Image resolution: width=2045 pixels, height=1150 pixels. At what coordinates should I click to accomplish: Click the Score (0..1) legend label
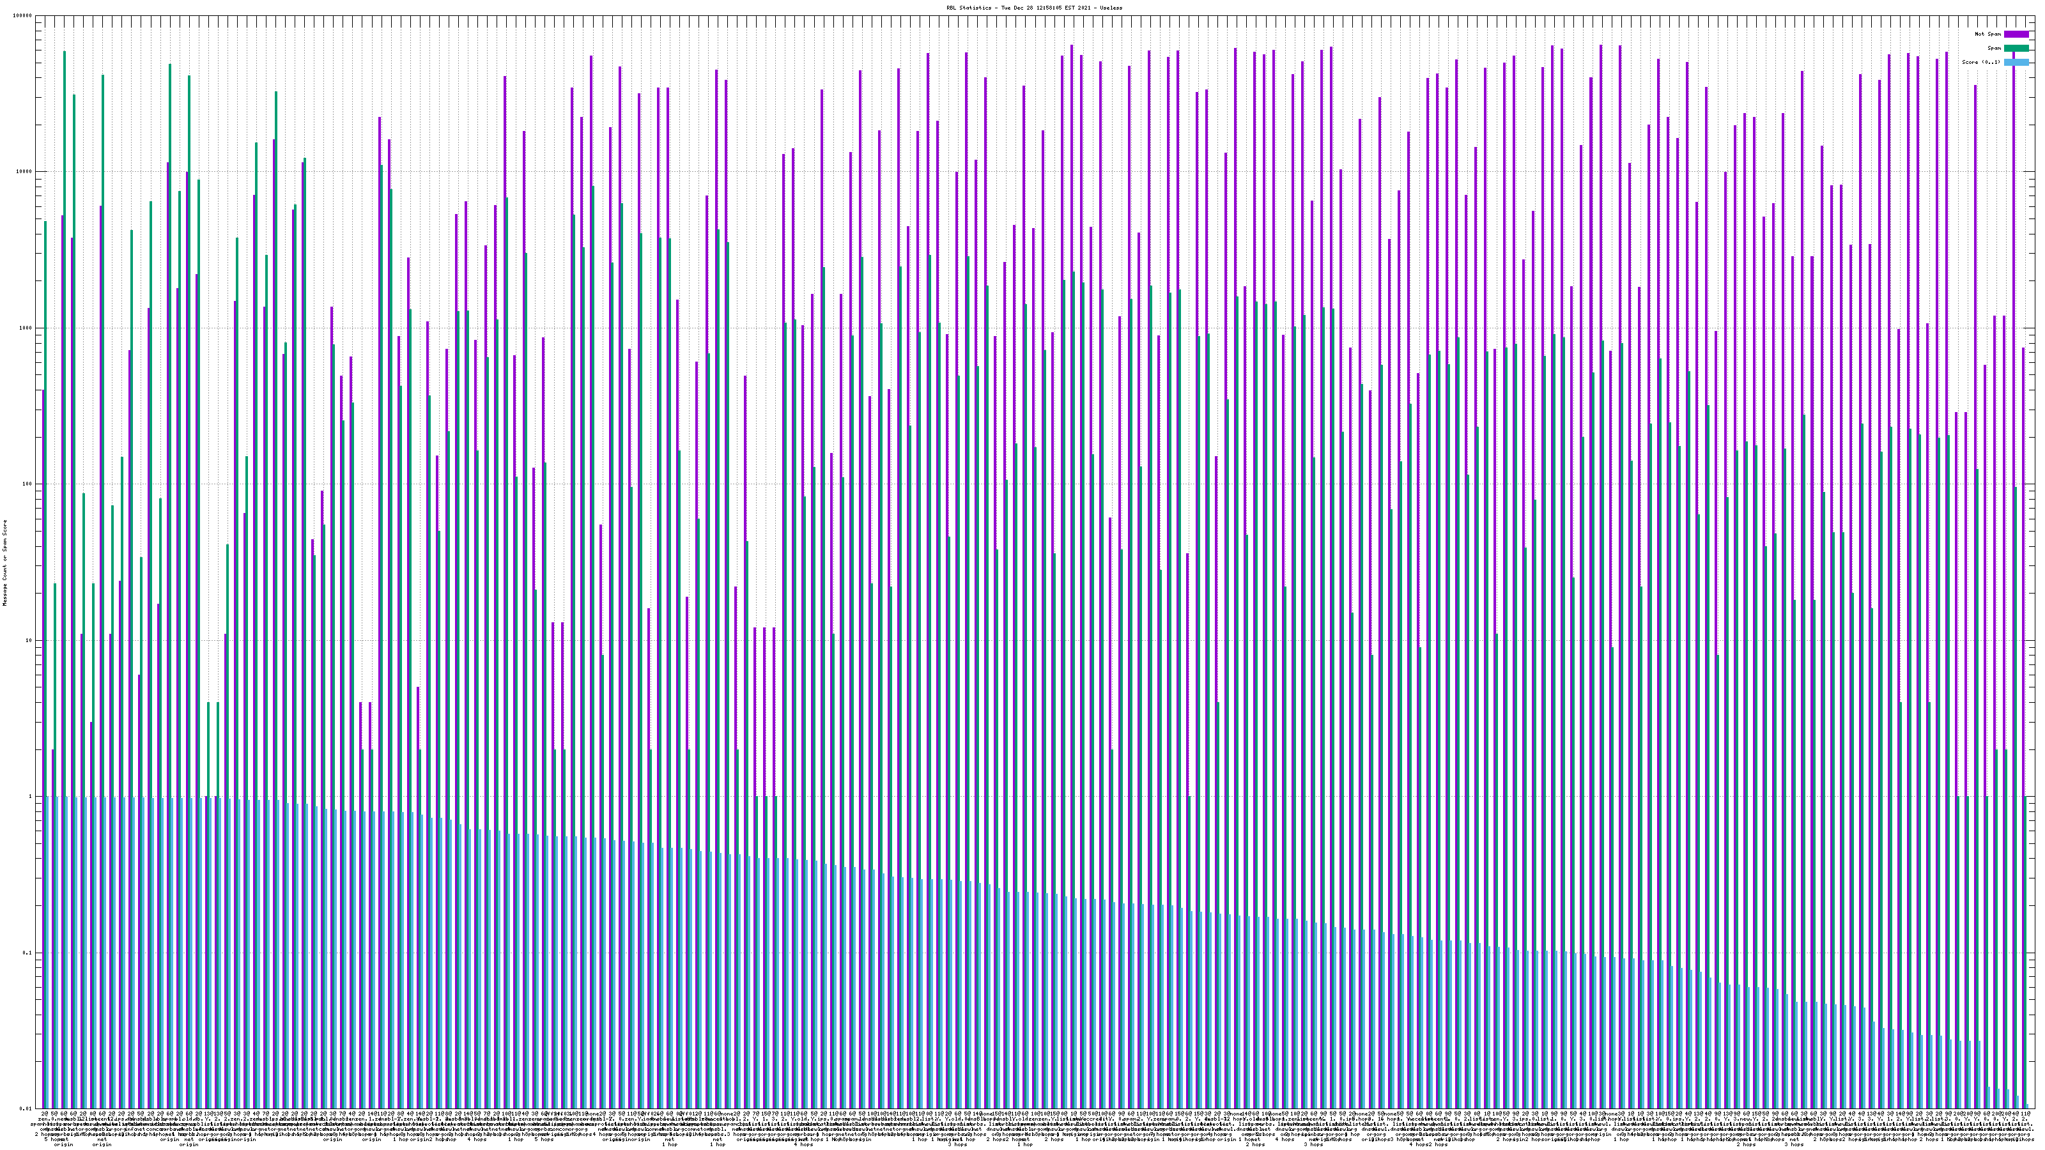(x=1980, y=62)
